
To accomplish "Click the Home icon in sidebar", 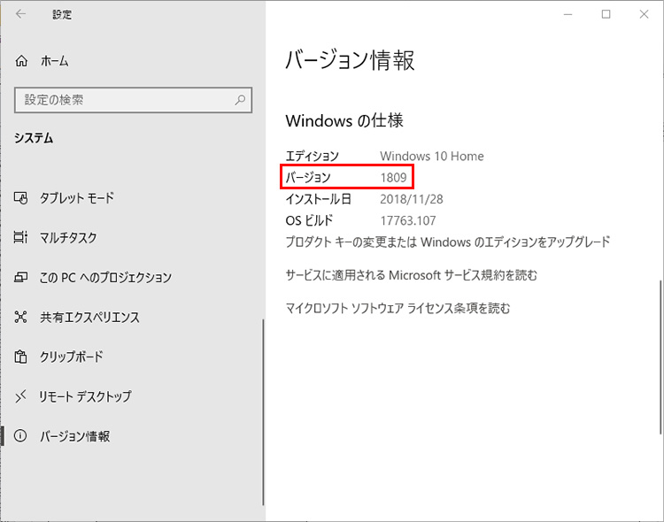I will click(22, 61).
